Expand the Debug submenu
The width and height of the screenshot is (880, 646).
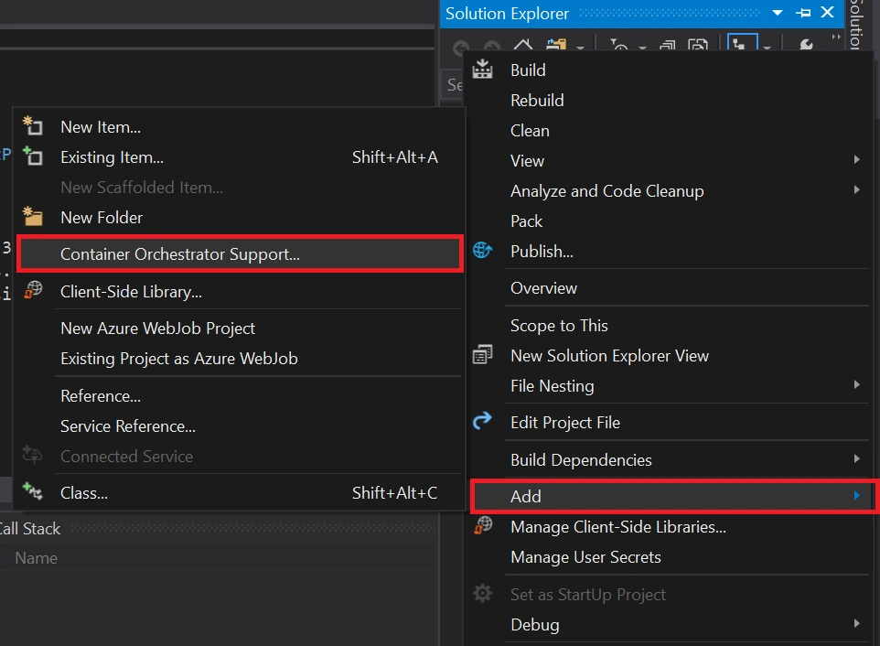856,623
